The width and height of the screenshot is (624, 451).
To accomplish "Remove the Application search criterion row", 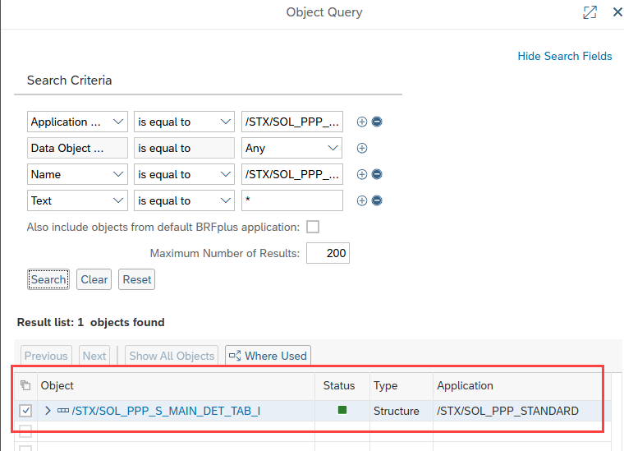I will click(377, 122).
